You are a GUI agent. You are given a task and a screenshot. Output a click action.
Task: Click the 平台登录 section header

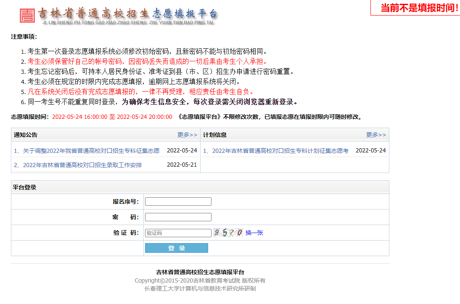[x=24, y=187]
